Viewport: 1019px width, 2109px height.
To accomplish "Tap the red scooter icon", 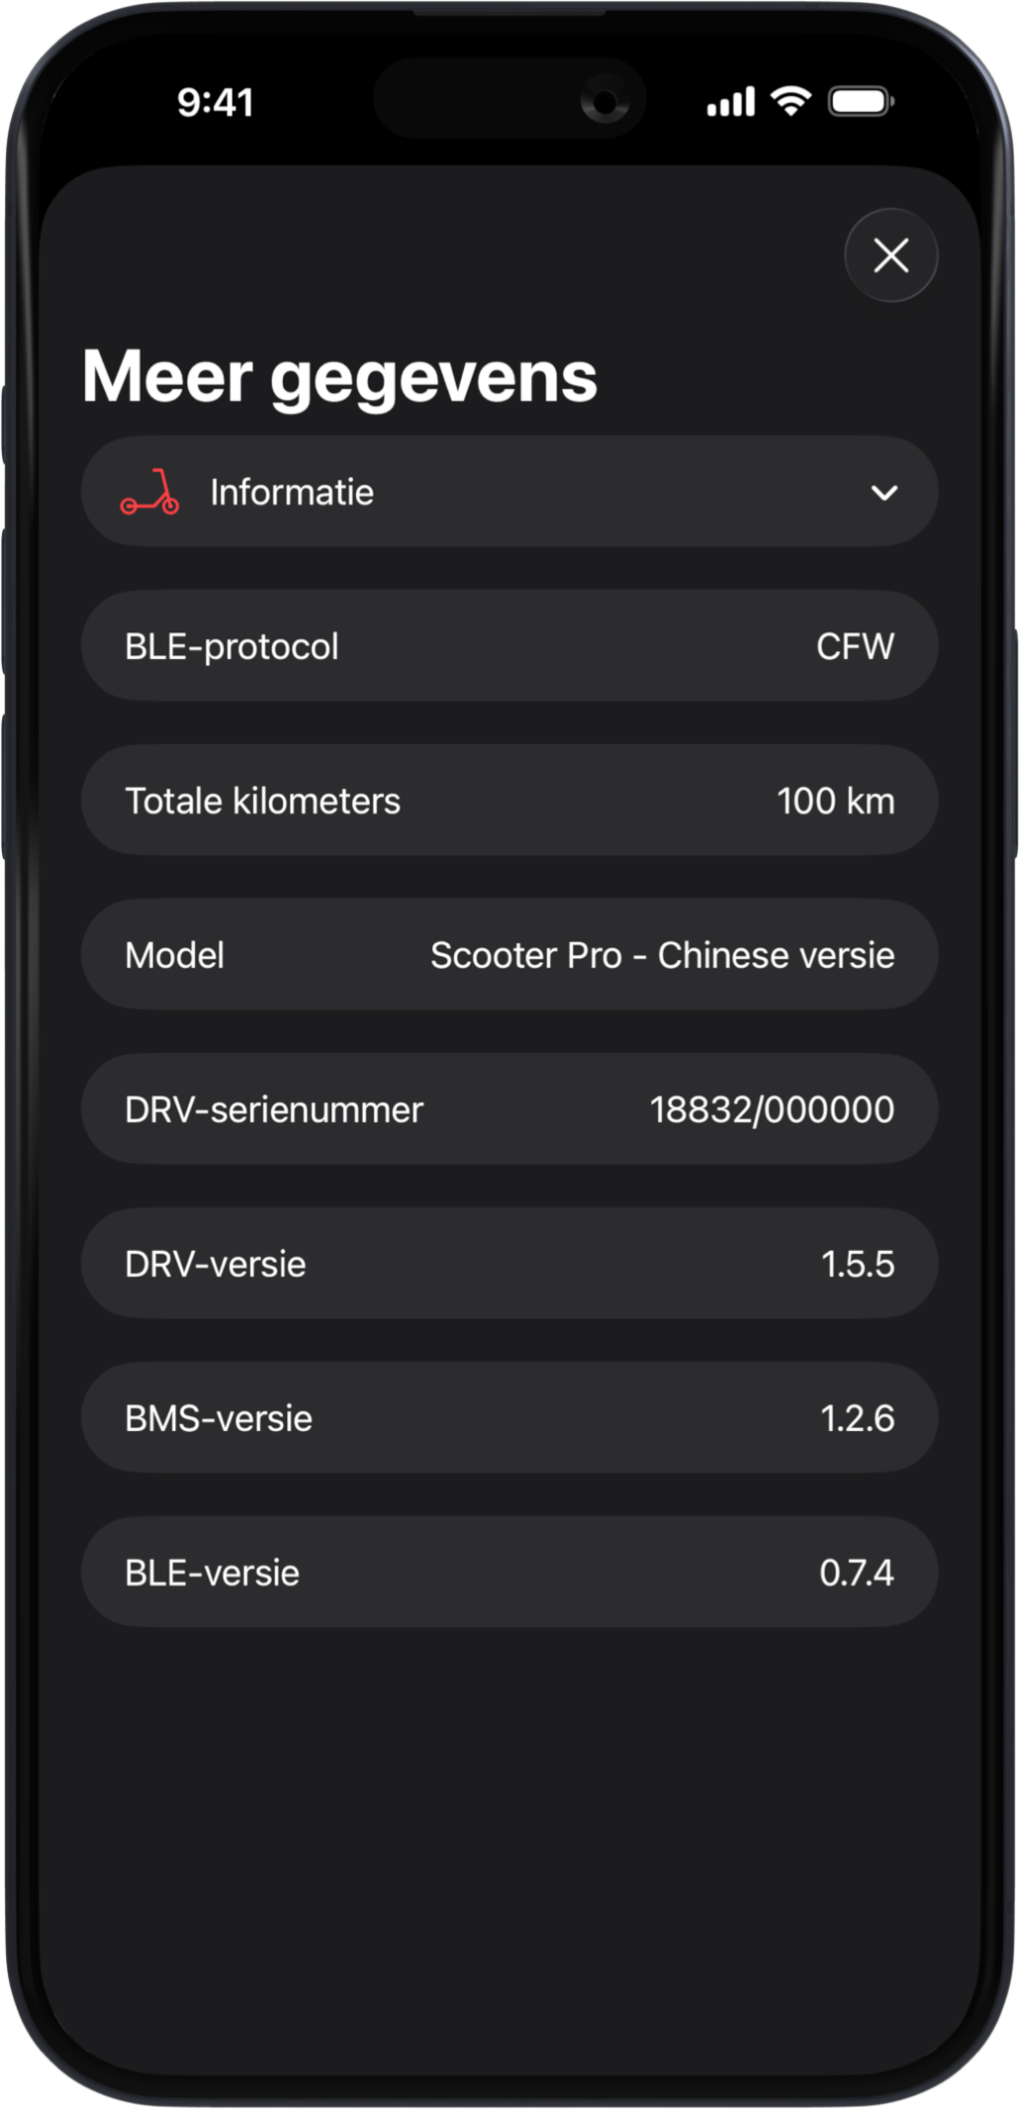I will [150, 493].
